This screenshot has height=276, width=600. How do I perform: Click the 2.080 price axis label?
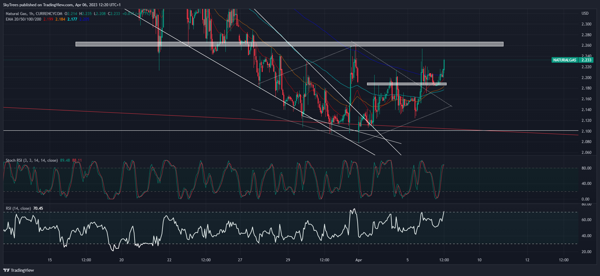pyautogui.click(x=586, y=142)
